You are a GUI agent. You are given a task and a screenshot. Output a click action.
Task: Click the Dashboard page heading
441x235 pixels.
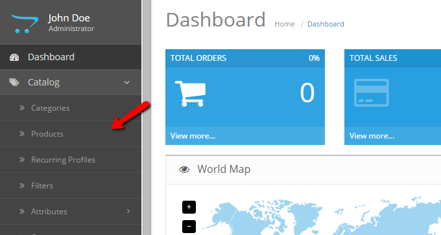(216, 19)
